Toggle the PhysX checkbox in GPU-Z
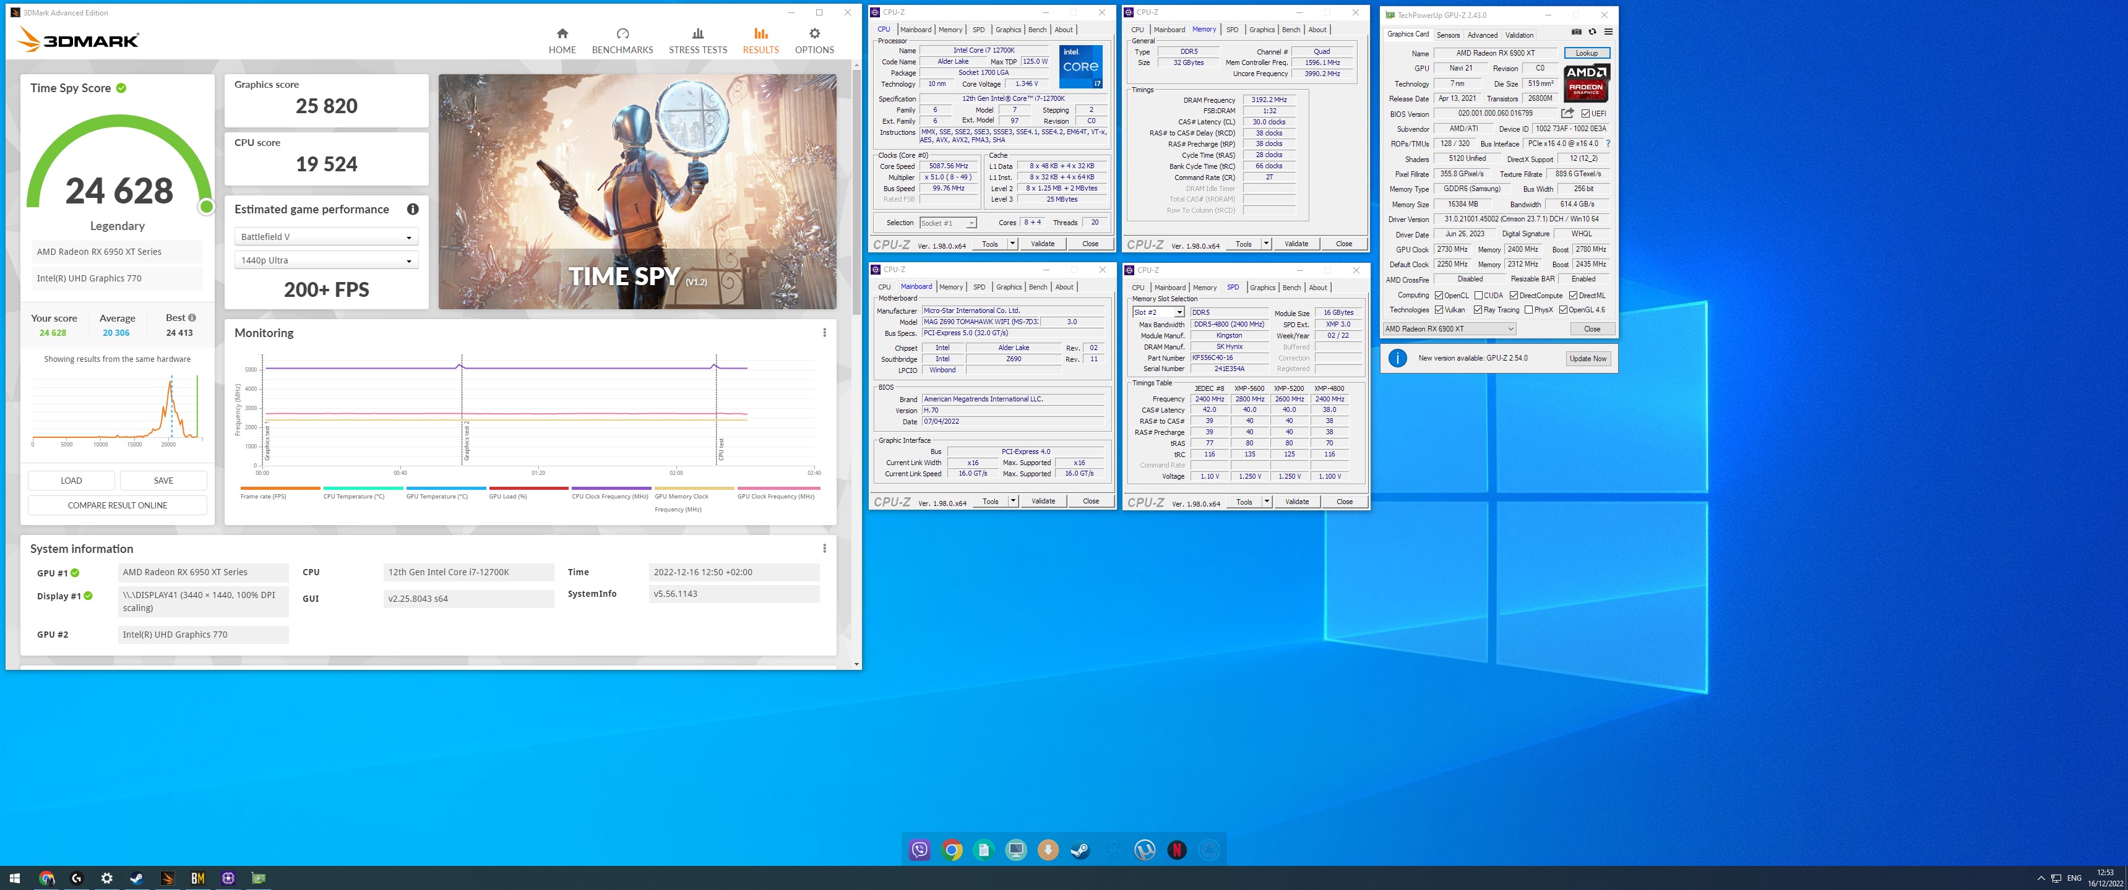 coord(1528,310)
